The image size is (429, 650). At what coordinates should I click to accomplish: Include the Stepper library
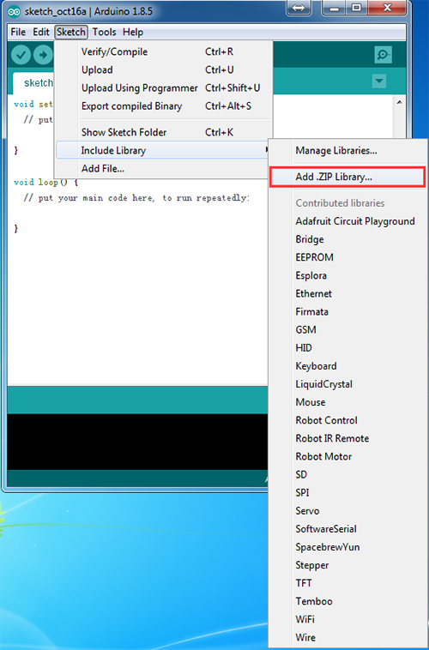pyautogui.click(x=347, y=565)
